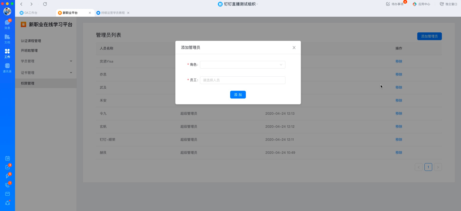Screen dimensions: 461x211
Task: Click the user avatar at top left
Action: 7,11
